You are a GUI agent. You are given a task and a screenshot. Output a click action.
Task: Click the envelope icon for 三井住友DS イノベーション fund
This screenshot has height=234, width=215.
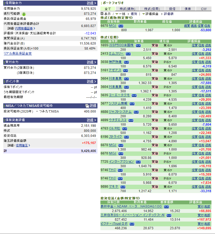169,216
